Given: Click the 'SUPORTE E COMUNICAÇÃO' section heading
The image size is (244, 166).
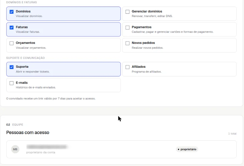Looking at the screenshot, I should 25,58.
